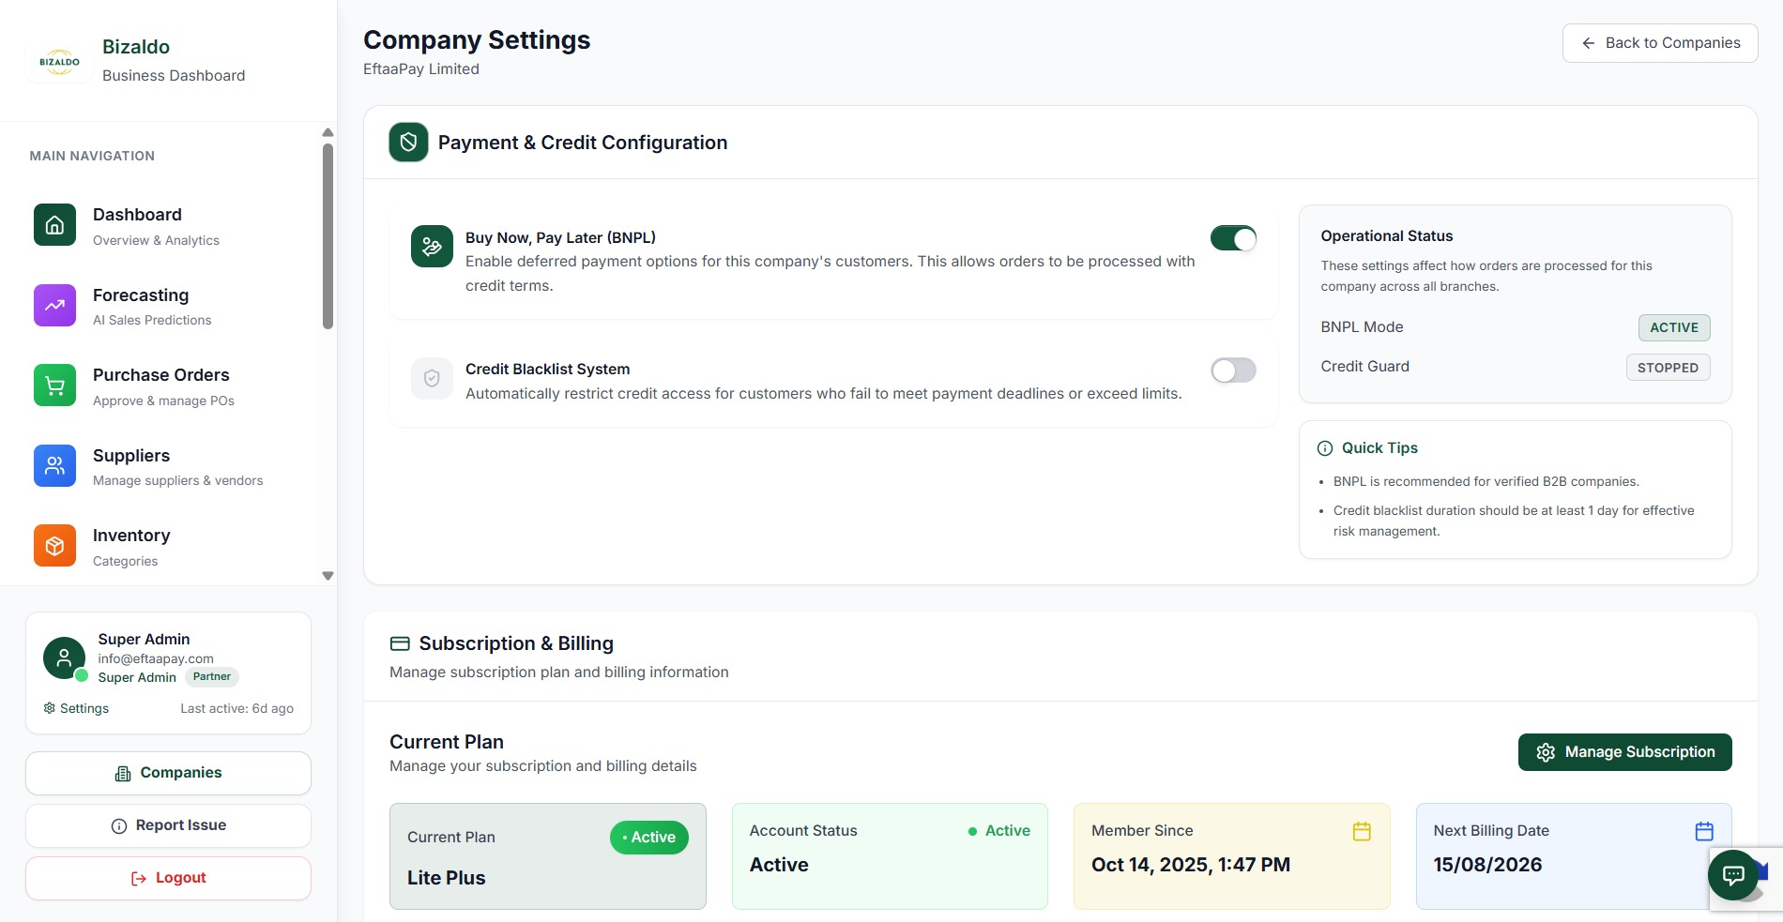Click the Super Admin avatar icon
1783x922 pixels.
coord(64,658)
